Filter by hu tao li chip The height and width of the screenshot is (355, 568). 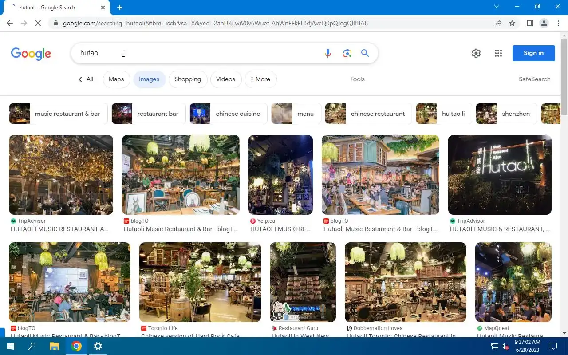[444, 114]
